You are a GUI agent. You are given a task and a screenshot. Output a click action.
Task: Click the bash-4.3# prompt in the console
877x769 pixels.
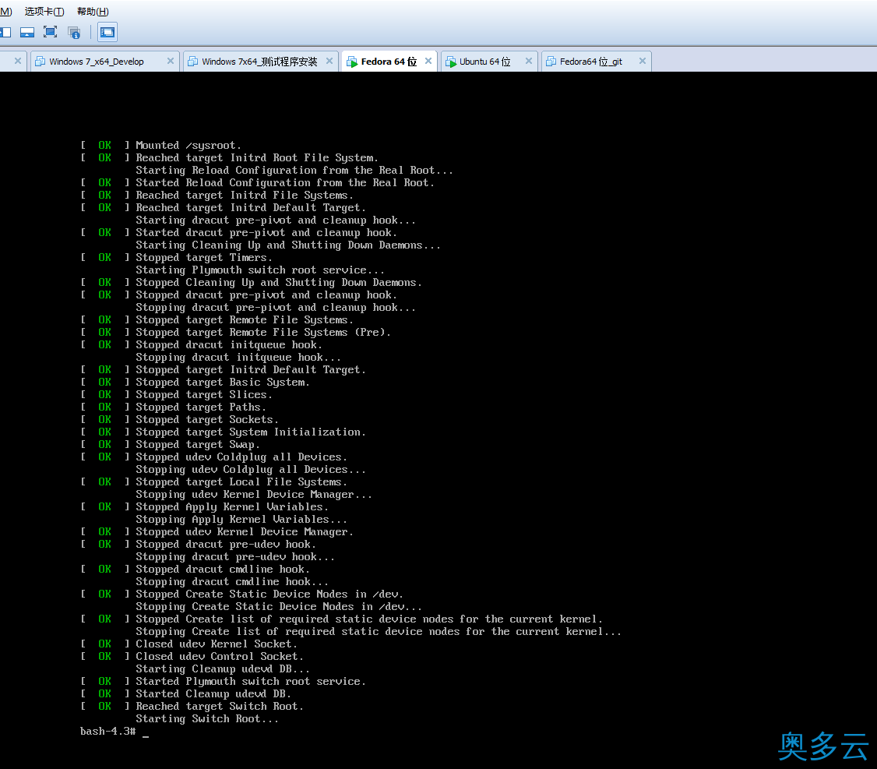click(x=108, y=731)
